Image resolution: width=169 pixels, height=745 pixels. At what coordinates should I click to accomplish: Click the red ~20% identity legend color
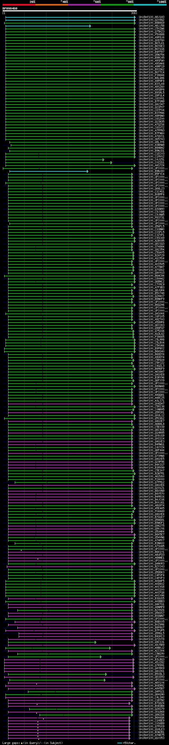click(19, 5)
